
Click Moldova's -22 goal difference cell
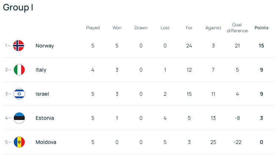pyautogui.click(x=237, y=142)
